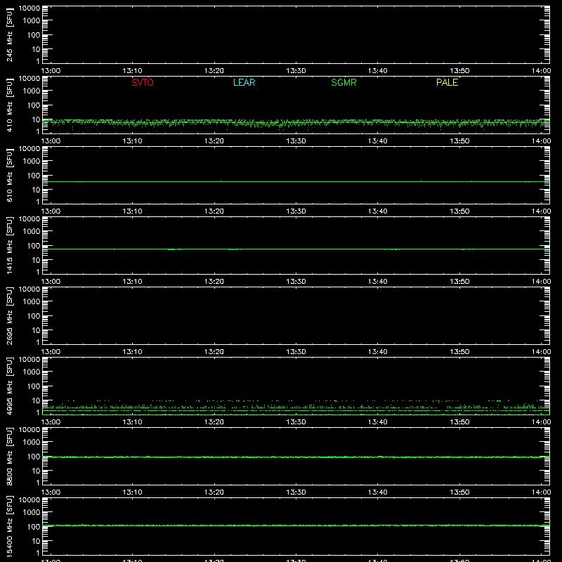
Task: Click 13:20 tick under the 410 MHz panel
Action: pyautogui.click(x=214, y=141)
